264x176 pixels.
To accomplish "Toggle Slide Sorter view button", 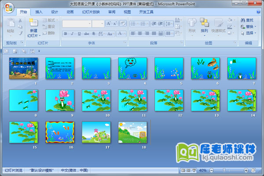I will tap(188, 170).
